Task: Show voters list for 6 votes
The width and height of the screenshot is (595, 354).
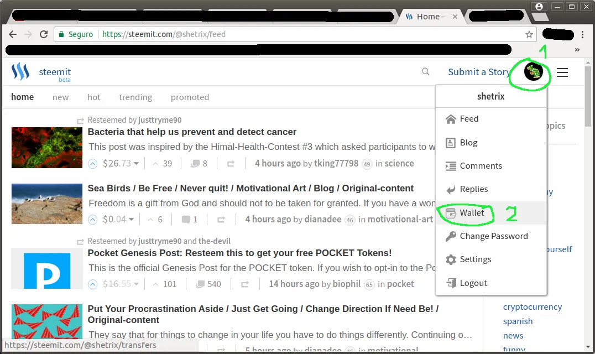Action: [155, 219]
